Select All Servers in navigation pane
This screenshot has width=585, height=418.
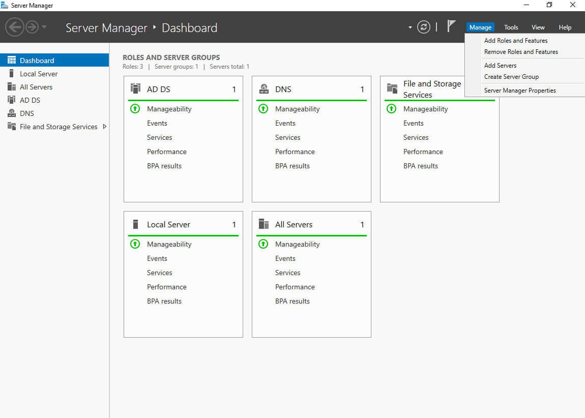tap(54, 87)
